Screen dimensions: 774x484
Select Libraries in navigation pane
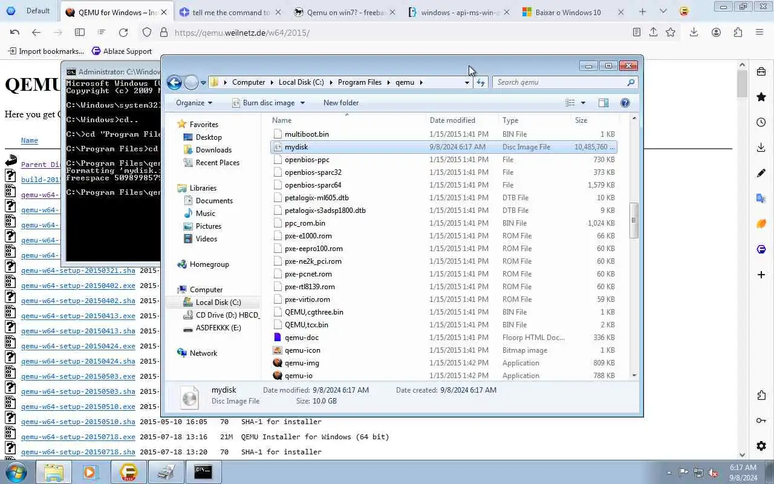(x=203, y=188)
